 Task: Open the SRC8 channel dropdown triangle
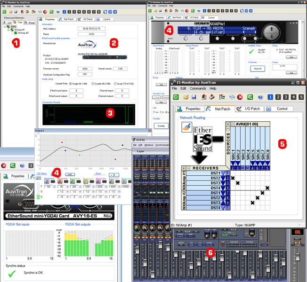(267, 163)
